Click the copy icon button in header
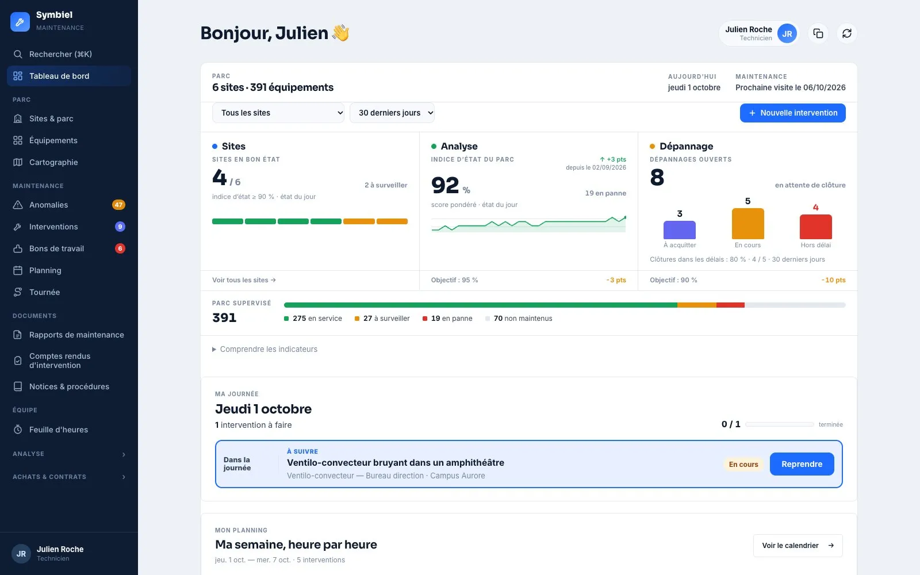This screenshot has height=575, width=920. pos(818,33)
